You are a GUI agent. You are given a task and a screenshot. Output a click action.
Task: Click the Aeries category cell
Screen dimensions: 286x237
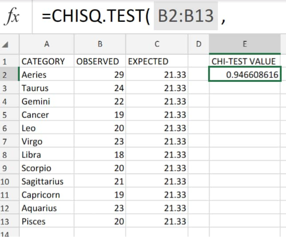(47, 75)
